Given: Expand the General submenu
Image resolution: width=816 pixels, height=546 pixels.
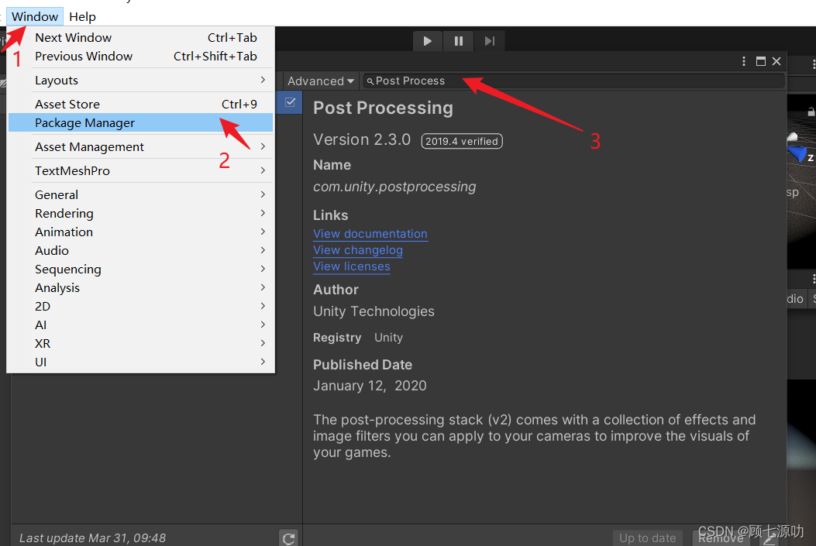Looking at the screenshot, I should point(140,194).
